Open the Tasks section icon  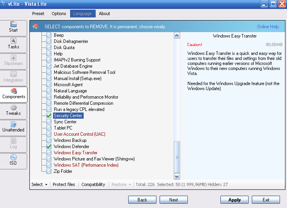point(13,41)
